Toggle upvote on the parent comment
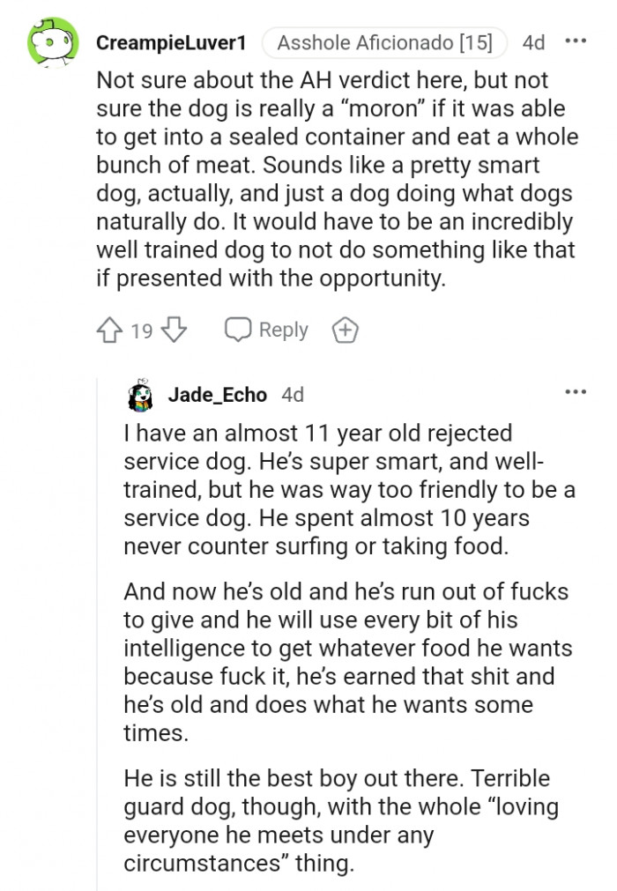617x891 pixels. 109,330
